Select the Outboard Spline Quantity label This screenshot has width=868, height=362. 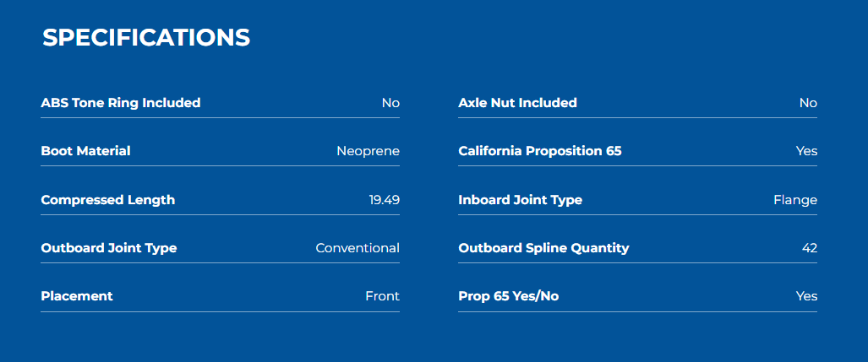(x=543, y=248)
